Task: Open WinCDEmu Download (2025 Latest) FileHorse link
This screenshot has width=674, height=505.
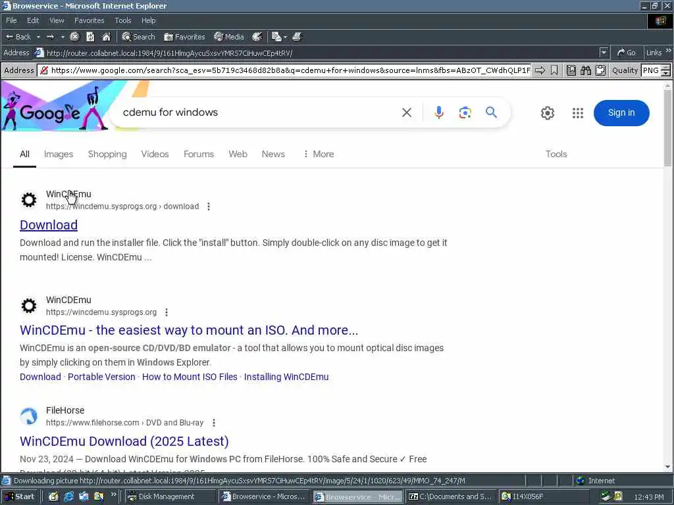Action: click(124, 441)
